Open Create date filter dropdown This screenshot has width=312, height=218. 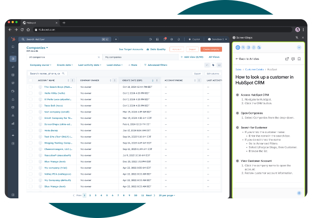click(65, 65)
